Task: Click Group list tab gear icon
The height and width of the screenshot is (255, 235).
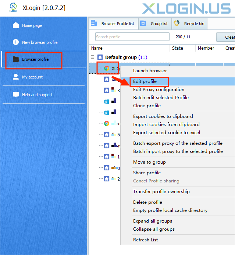Action: (x=143, y=24)
